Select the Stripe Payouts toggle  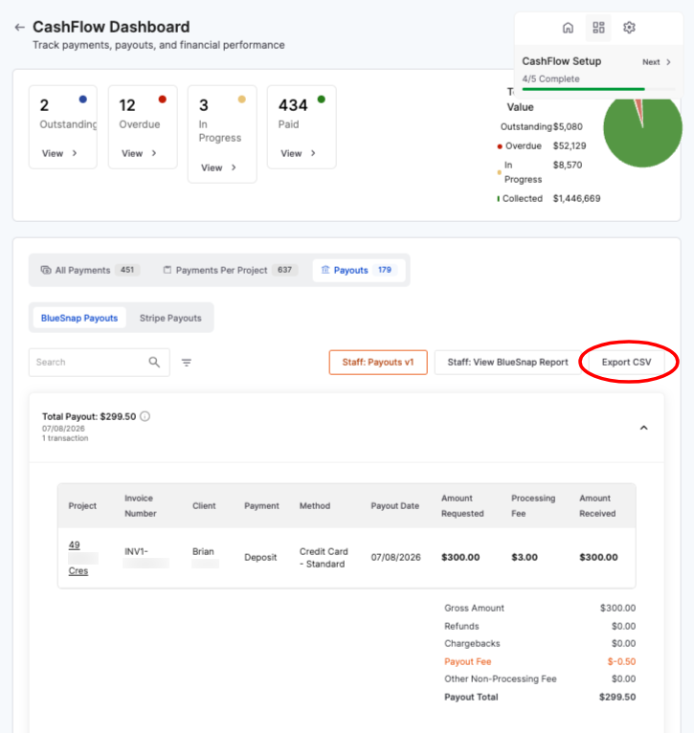pos(170,318)
